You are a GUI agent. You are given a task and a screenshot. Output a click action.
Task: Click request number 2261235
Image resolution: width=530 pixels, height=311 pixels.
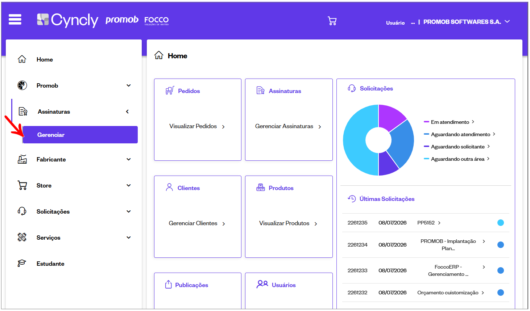click(x=357, y=223)
